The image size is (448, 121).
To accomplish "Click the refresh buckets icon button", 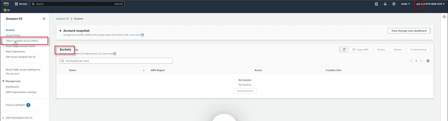I will [344, 49].
